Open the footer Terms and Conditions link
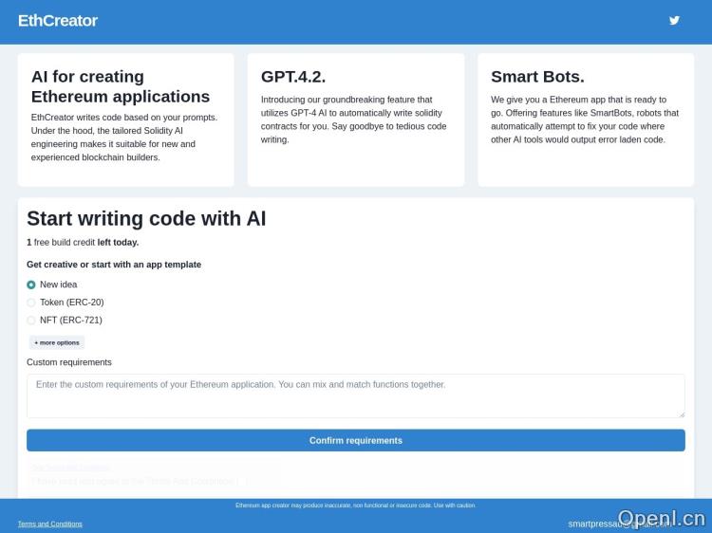This screenshot has height=533, width=712. click(x=50, y=524)
